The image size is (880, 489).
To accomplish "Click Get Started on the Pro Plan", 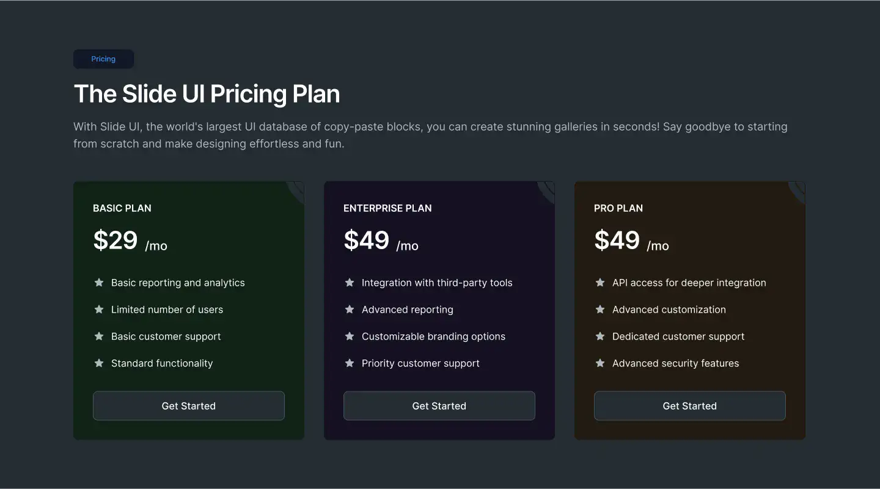I will (690, 406).
